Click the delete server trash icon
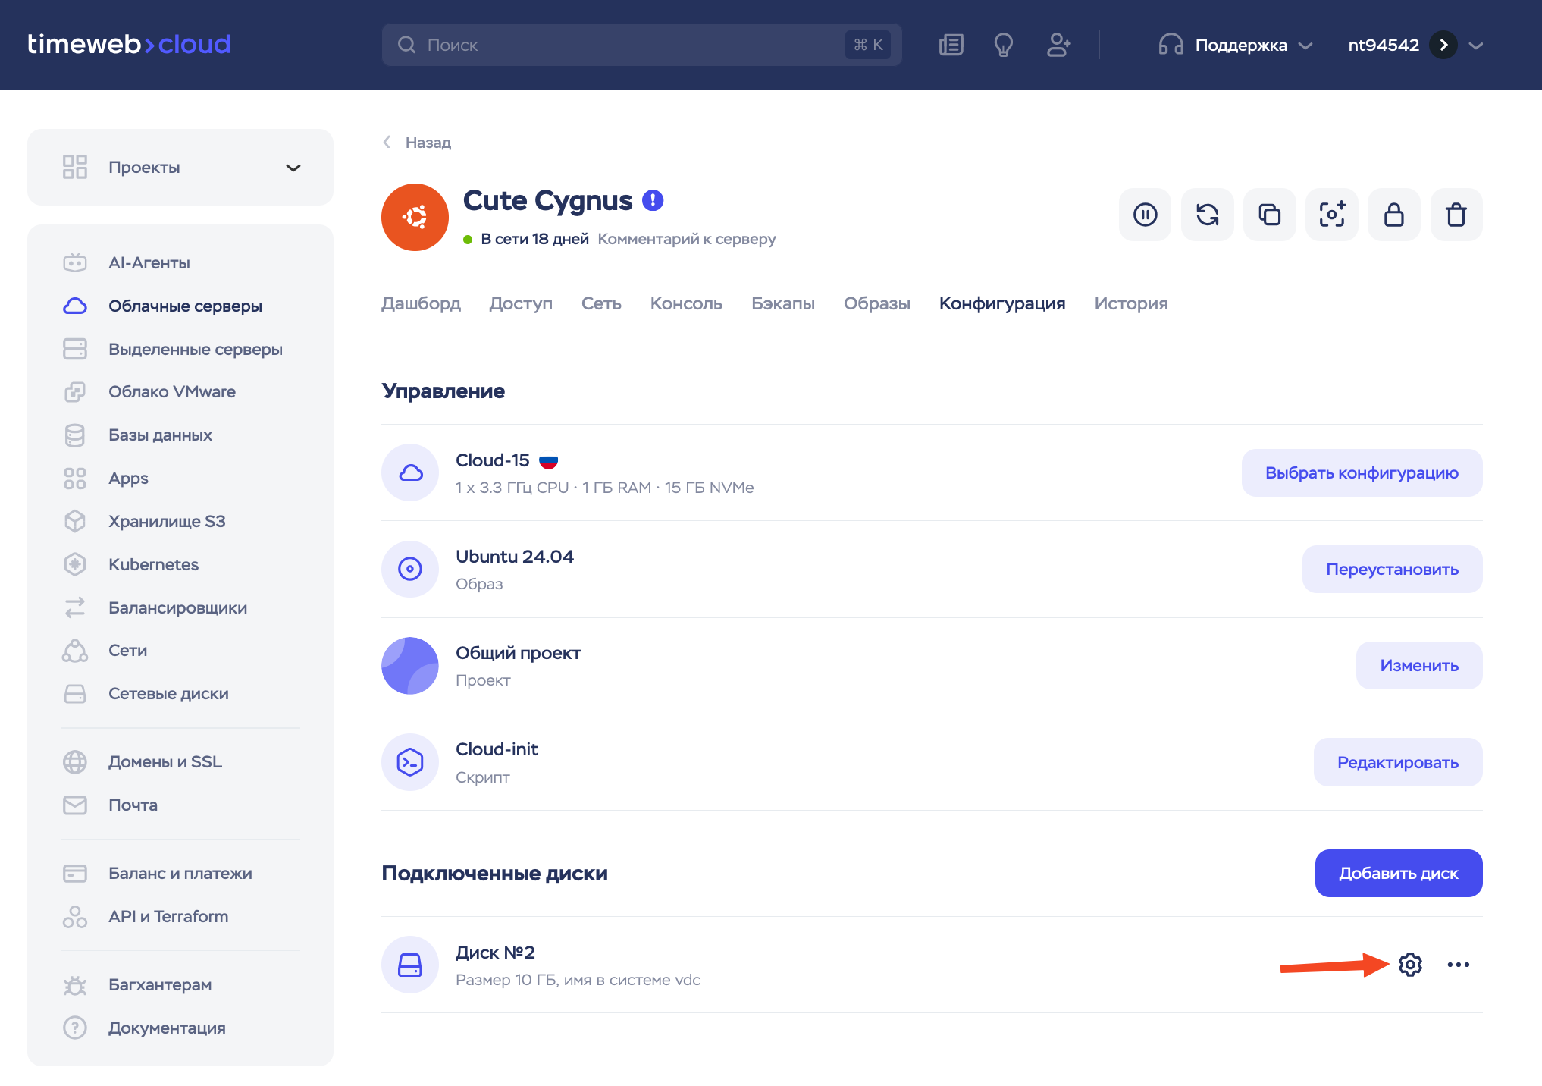1542x1086 pixels. (1456, 215)
